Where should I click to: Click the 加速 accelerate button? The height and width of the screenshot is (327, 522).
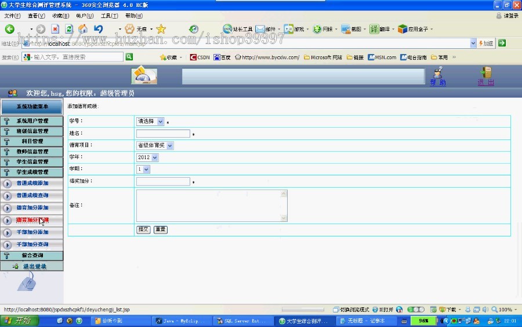point(486,44)
